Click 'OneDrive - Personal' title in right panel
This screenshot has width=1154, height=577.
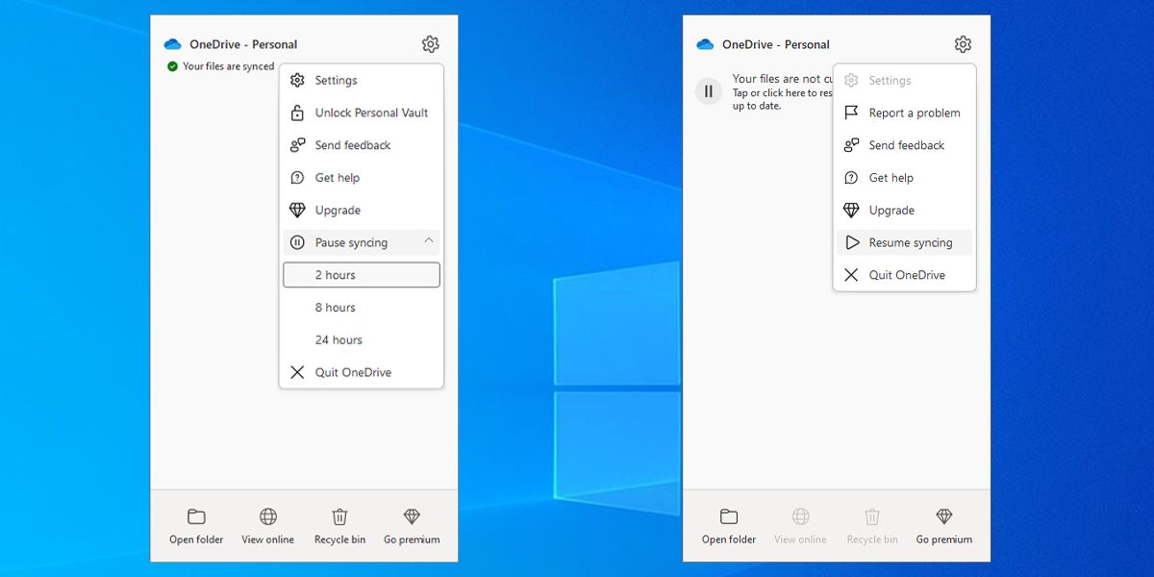pos(776,44)
